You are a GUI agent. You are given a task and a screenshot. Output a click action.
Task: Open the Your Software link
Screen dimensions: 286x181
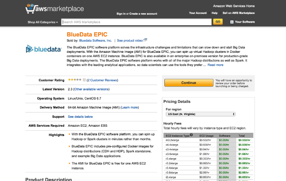pos(245,22)
